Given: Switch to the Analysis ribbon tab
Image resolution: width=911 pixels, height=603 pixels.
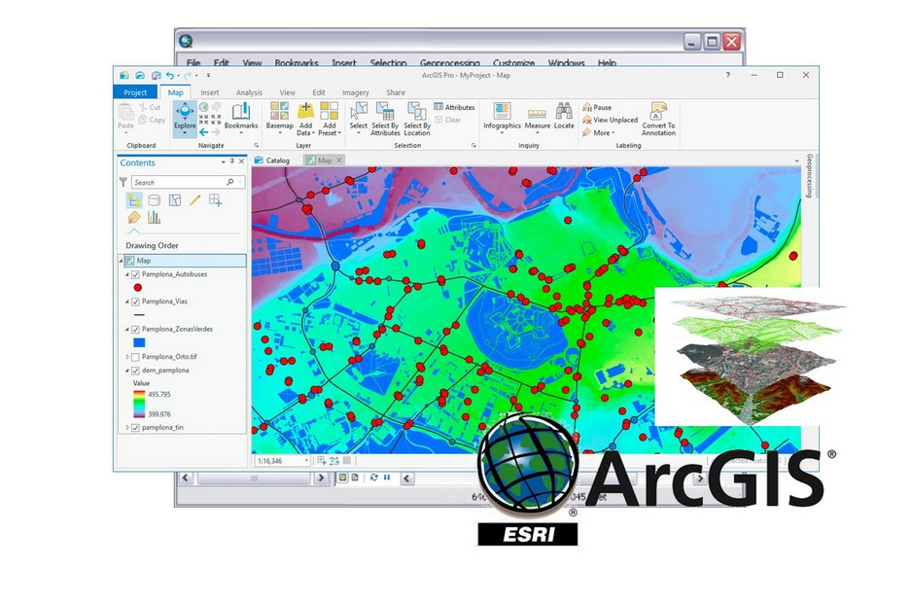Looking at the screenshot, I should 249,92.
